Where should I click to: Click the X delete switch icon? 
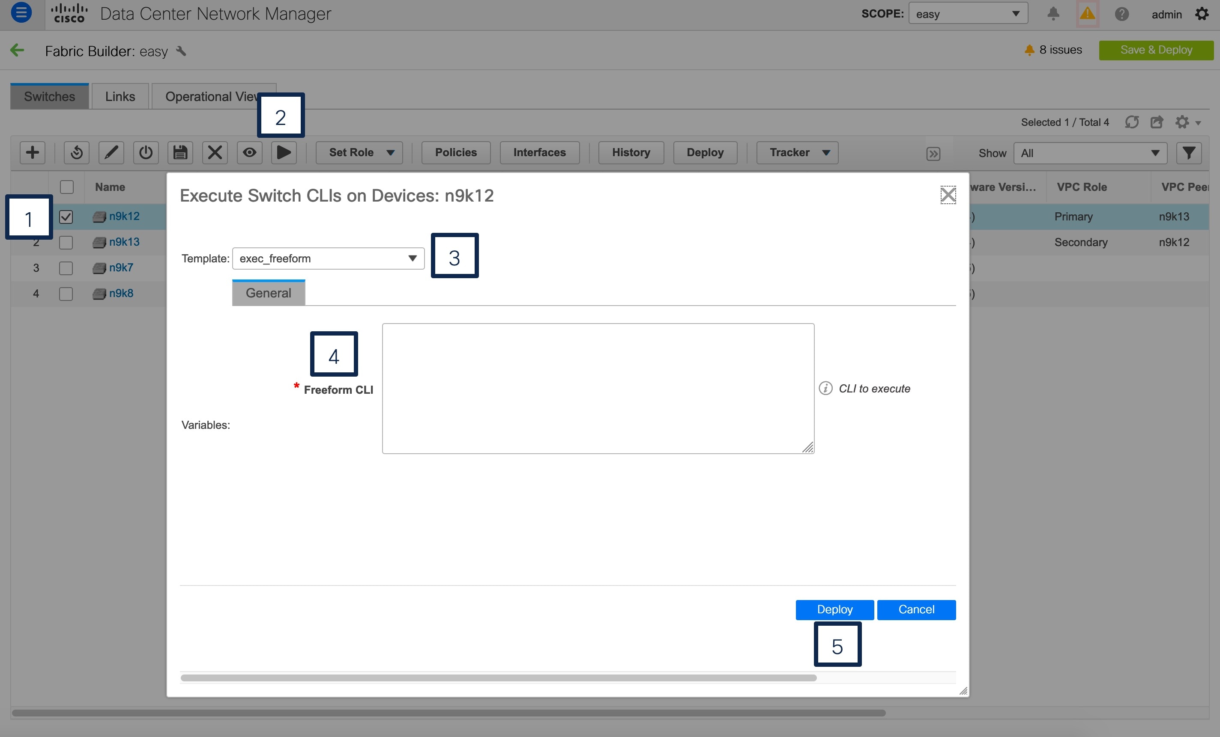pos(215,152)
